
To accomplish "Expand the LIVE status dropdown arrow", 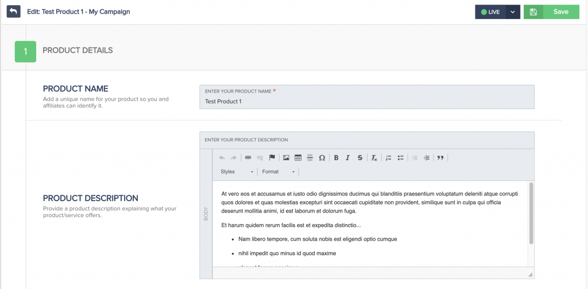I will click(513, 12).
